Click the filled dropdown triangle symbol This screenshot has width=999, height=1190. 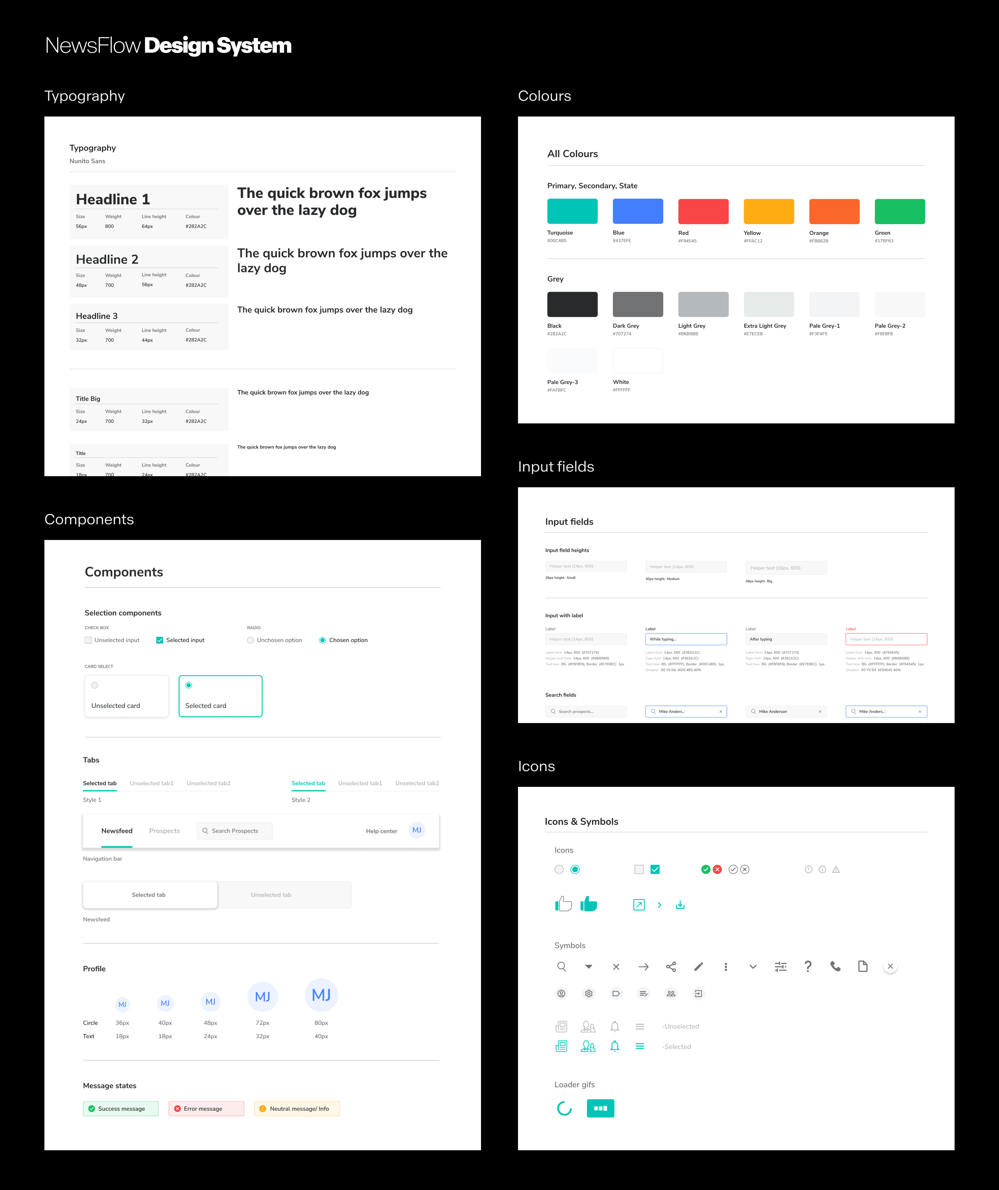pos(589,967)
